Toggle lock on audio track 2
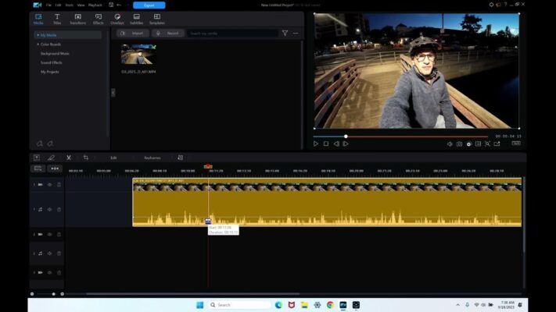The image size is (556, 312). (59, 253)
